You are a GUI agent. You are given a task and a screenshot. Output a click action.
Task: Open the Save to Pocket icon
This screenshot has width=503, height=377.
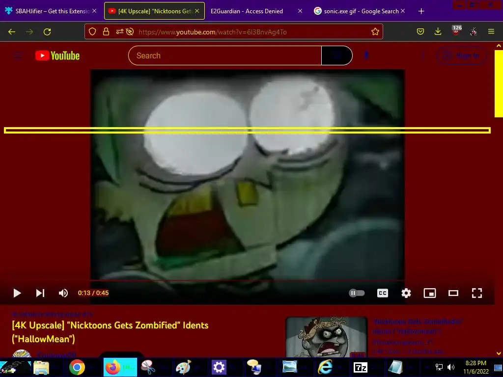point(420,32)
